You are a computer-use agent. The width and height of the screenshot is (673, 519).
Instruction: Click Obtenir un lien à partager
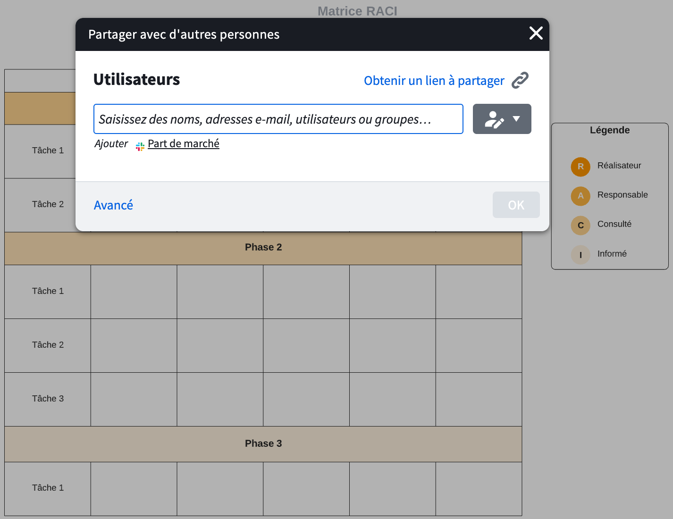pyautogui.click(x=434, y=81)
